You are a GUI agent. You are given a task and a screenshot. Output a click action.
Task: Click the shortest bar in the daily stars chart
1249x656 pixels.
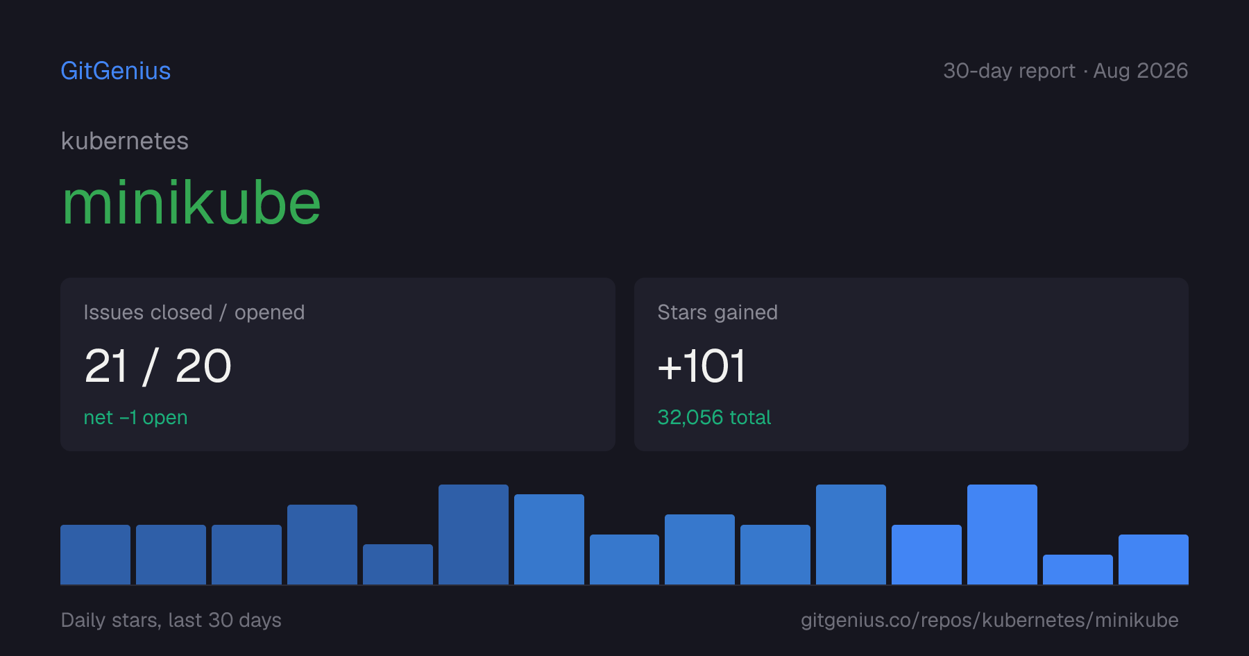pyautogui.click(x=1078, y=569)
